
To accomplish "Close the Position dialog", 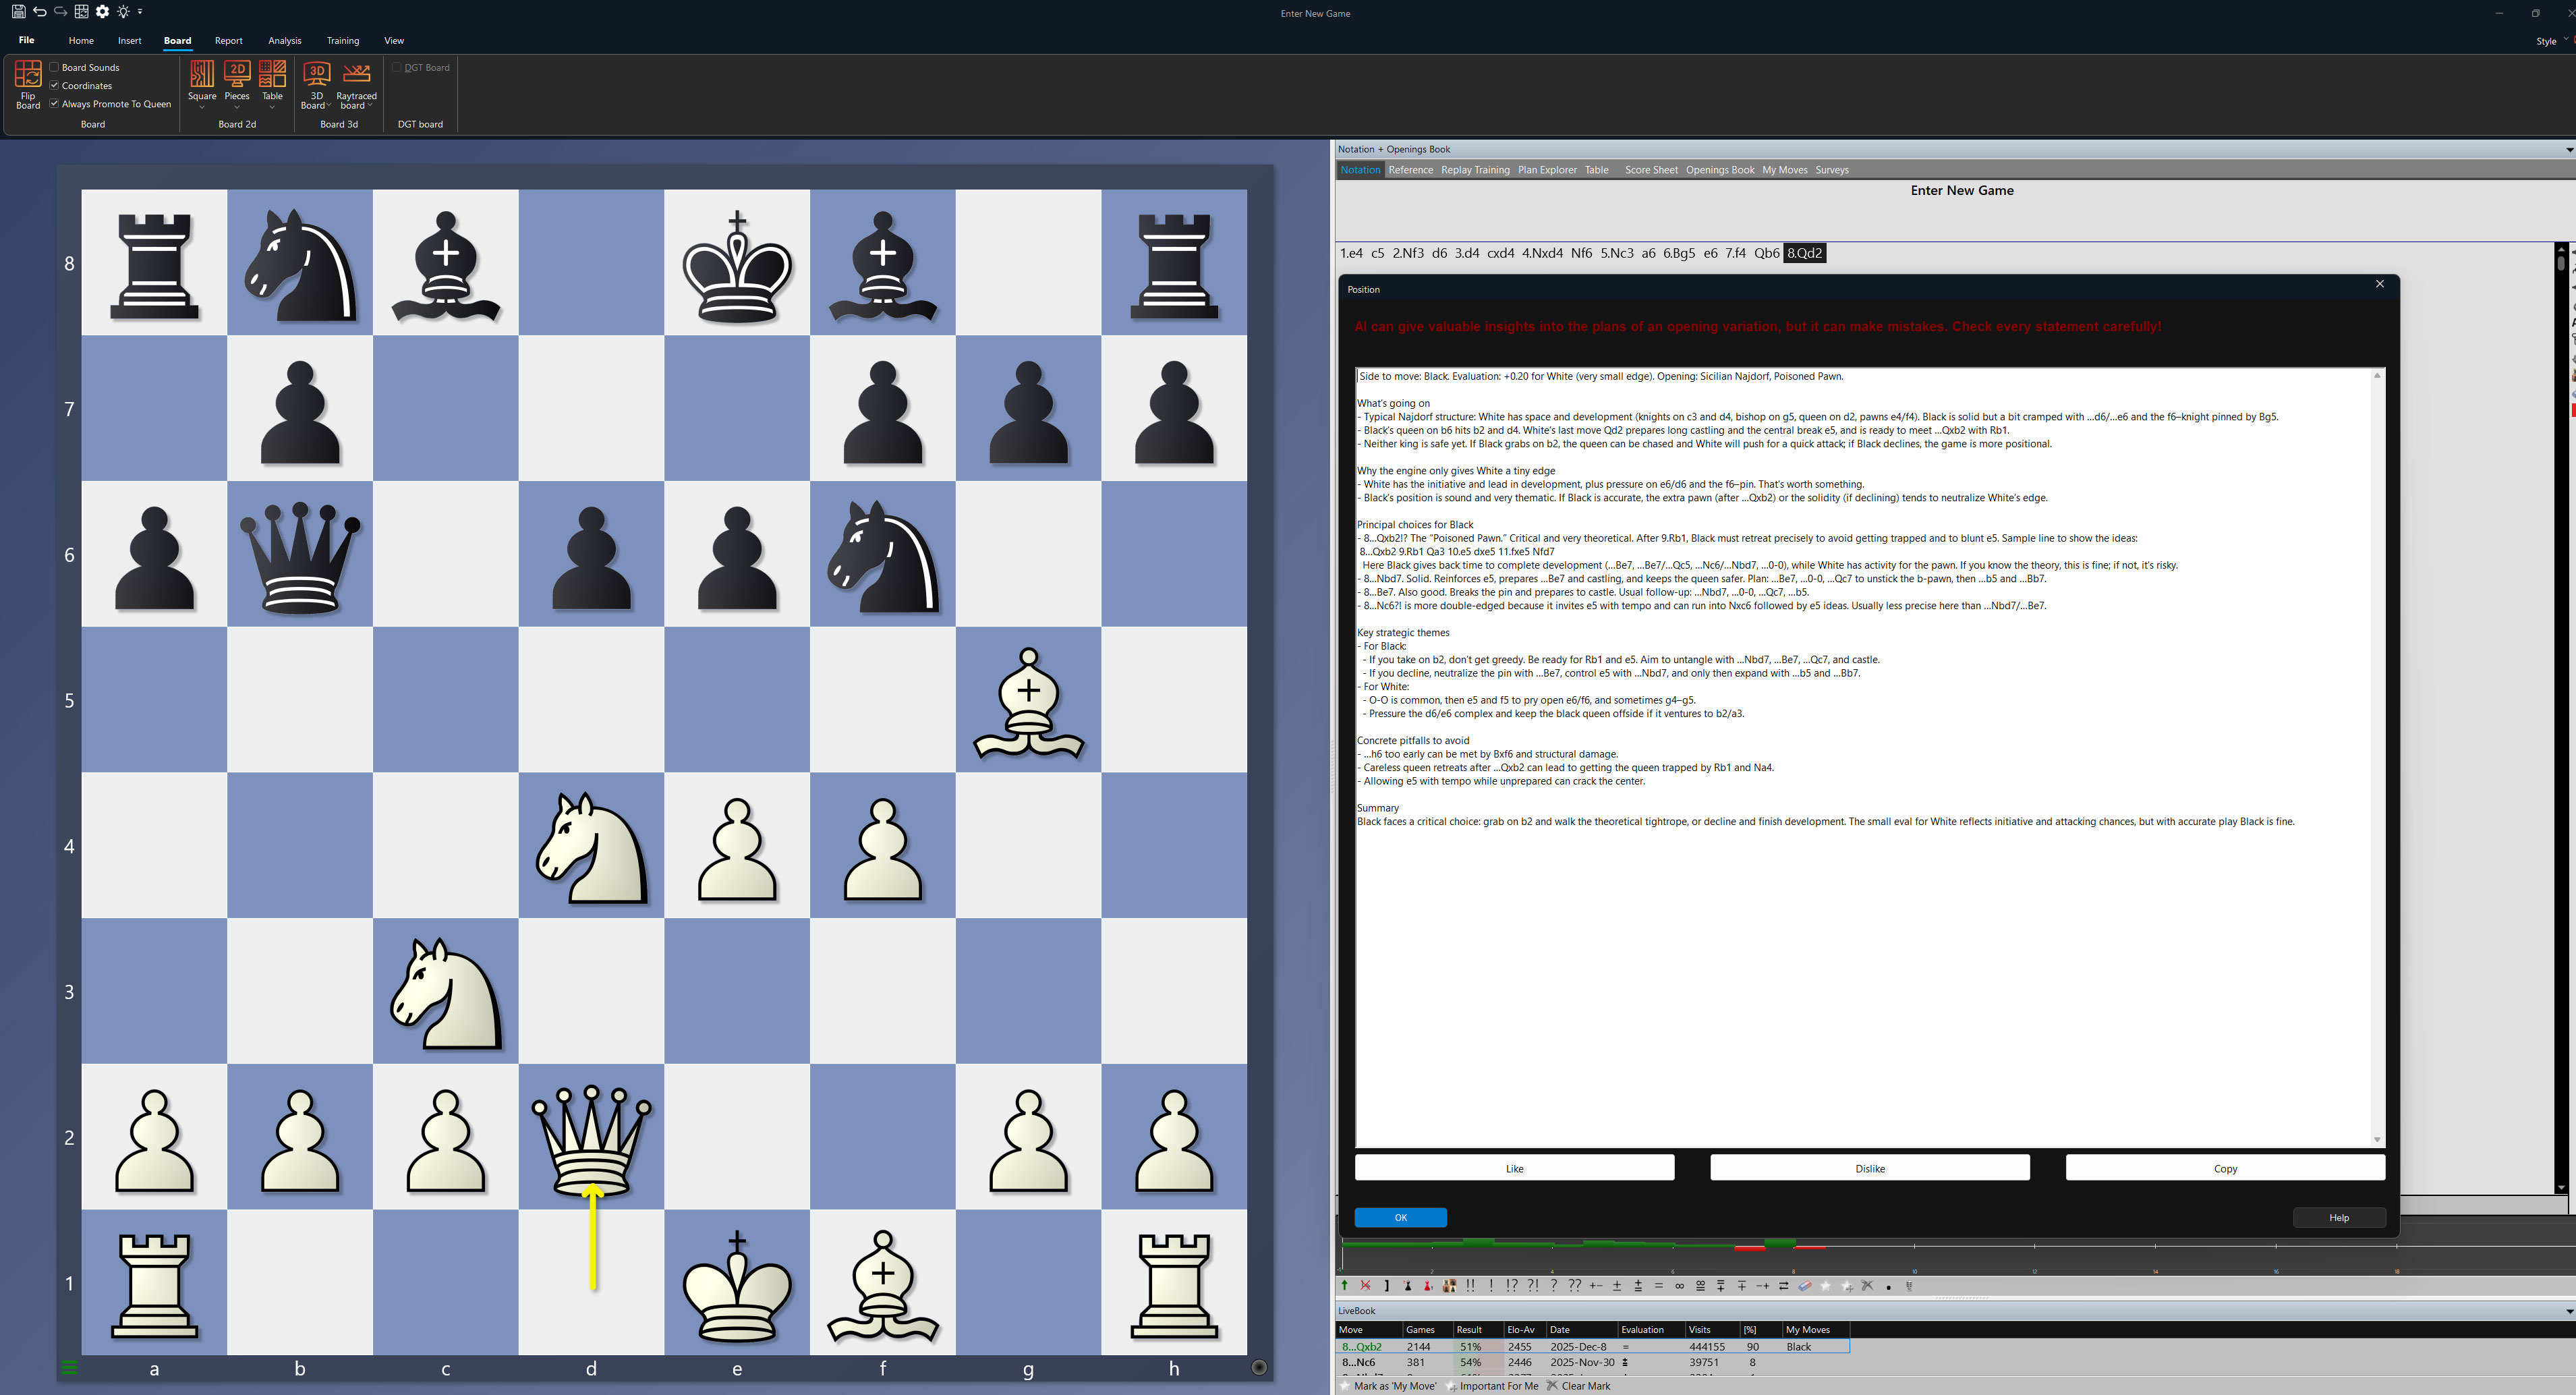I will 2380,284.
